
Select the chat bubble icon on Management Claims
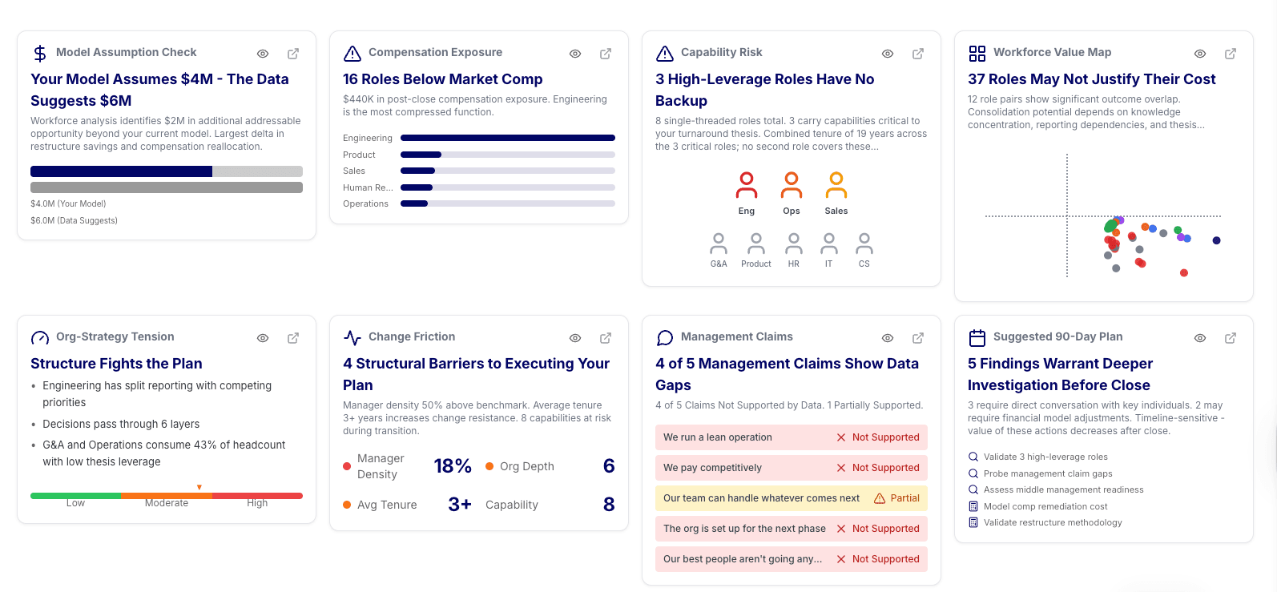point(663,336)
